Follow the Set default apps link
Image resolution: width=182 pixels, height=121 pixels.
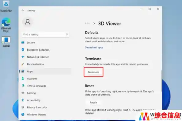coord(94,48)
